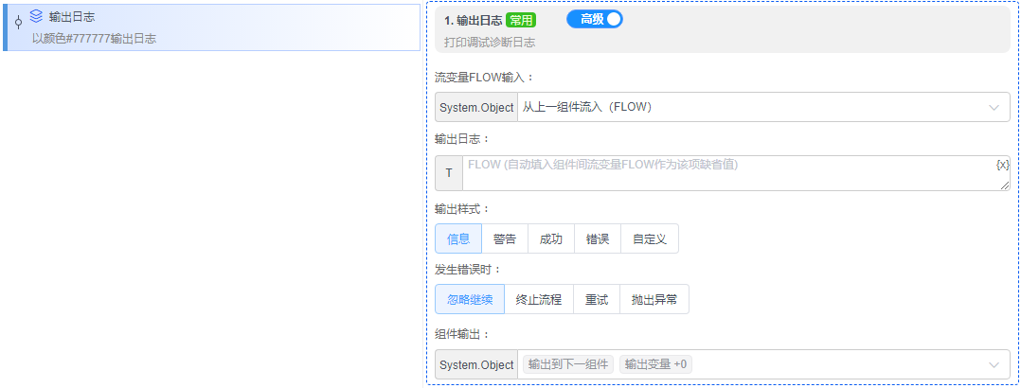Choose 终止流程 on error

(539, 299)
